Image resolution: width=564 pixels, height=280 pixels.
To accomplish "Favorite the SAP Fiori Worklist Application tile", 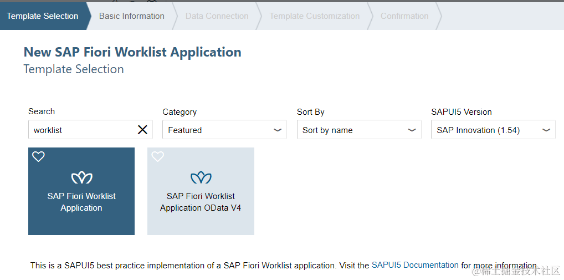I will (x=38, y=157).
